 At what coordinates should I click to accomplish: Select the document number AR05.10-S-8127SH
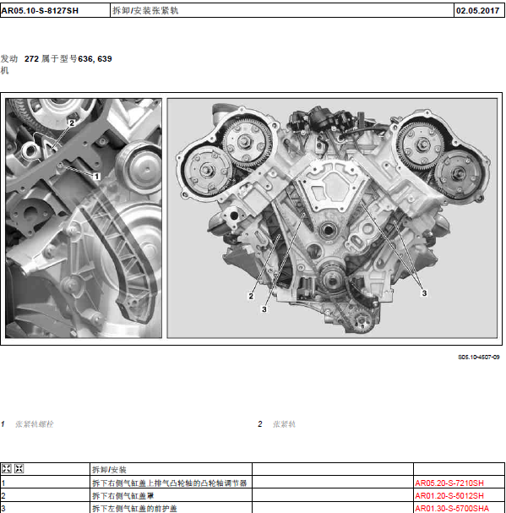coord(40,11)
